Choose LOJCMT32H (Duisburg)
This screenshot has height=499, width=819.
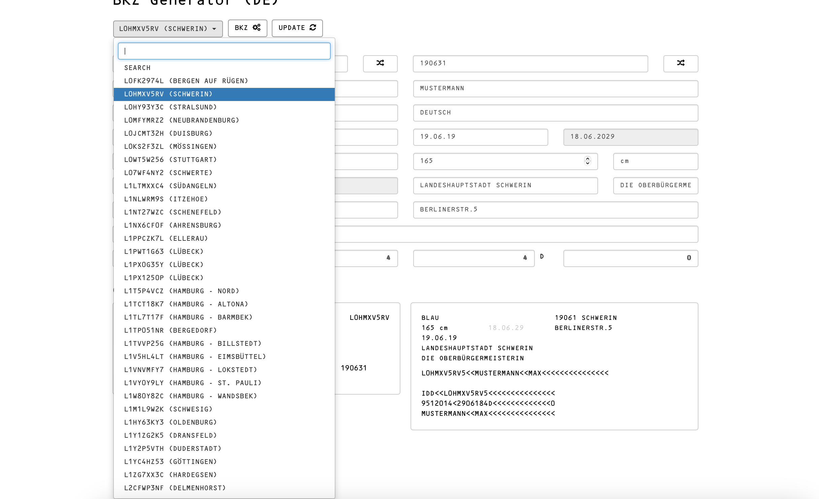click(224, 133)
